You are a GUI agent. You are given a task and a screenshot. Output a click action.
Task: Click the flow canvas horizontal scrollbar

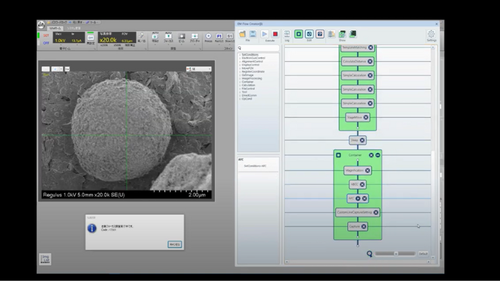[x=357, y=262]
